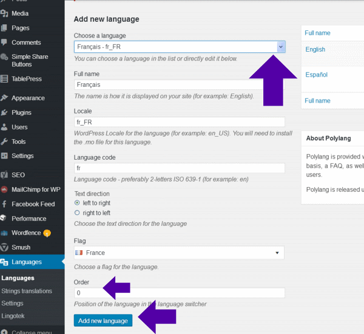This screenshot has width=364, height=334.
Task: Click the Appearance brush icon
Action: 5,98
